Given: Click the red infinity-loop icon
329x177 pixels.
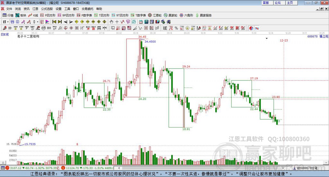Looking at the screenshot, I should 257,28.
